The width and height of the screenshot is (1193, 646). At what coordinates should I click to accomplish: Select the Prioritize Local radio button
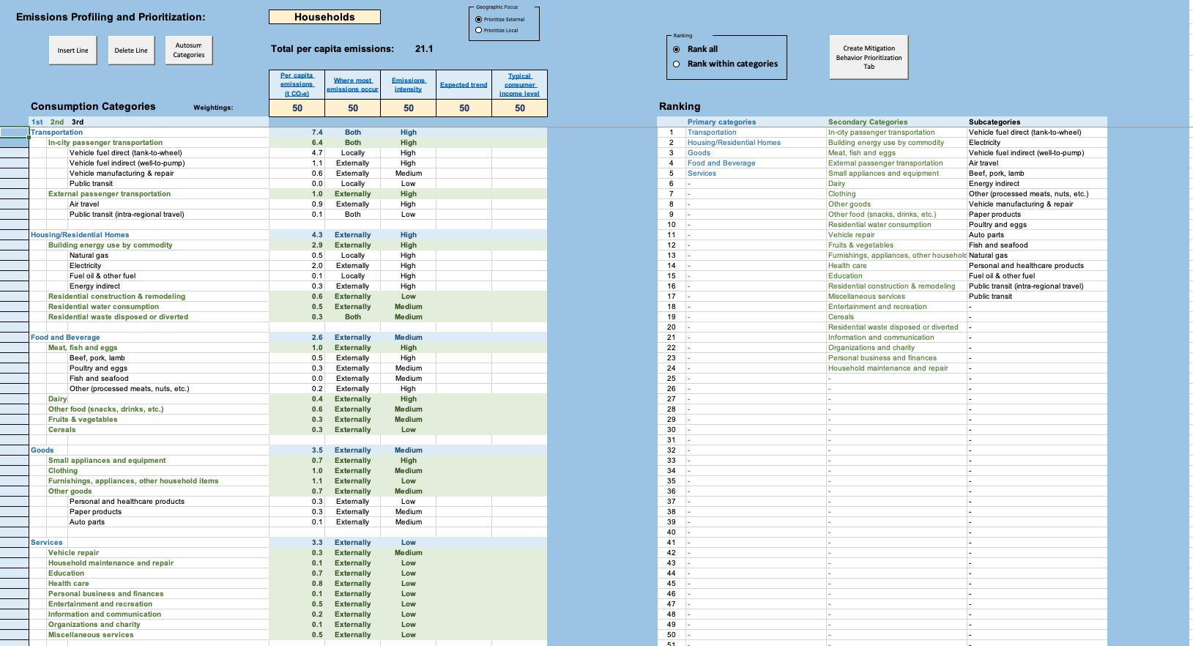pyautogui.click(x=479, y=30)
